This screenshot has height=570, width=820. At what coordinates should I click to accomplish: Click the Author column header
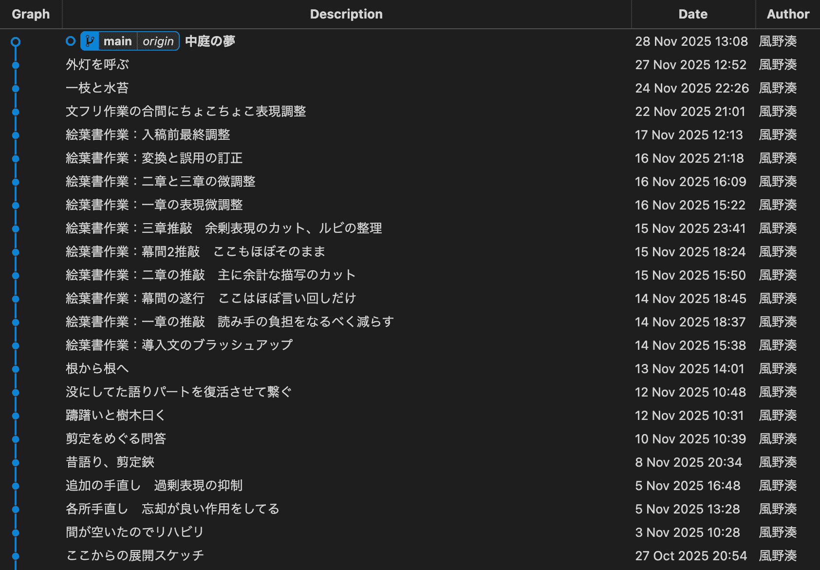[x=787, y=14]
